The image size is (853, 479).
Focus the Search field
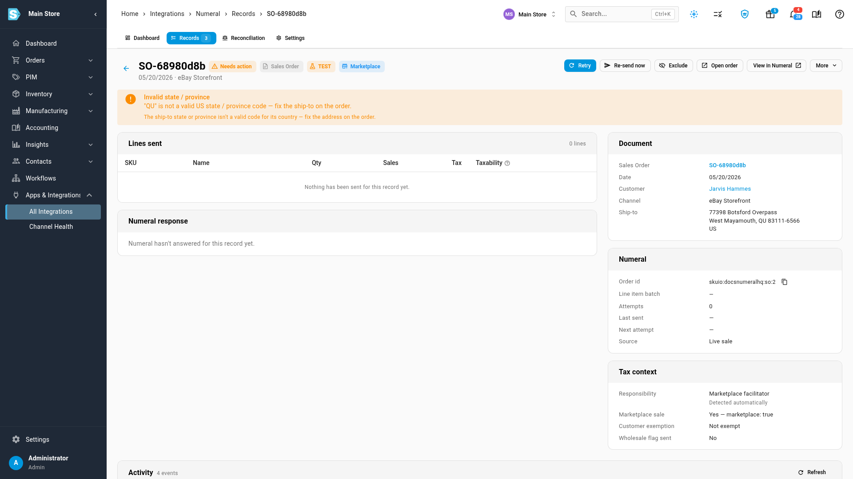coord(622,14)
